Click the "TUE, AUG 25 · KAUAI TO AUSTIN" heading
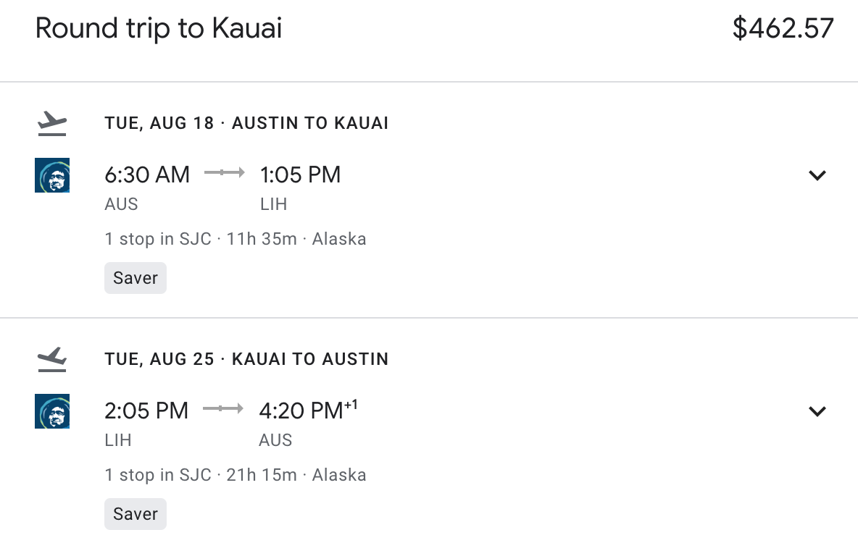Image resolution: width=858 pixels, height=543 pixels. pos(246,359)
